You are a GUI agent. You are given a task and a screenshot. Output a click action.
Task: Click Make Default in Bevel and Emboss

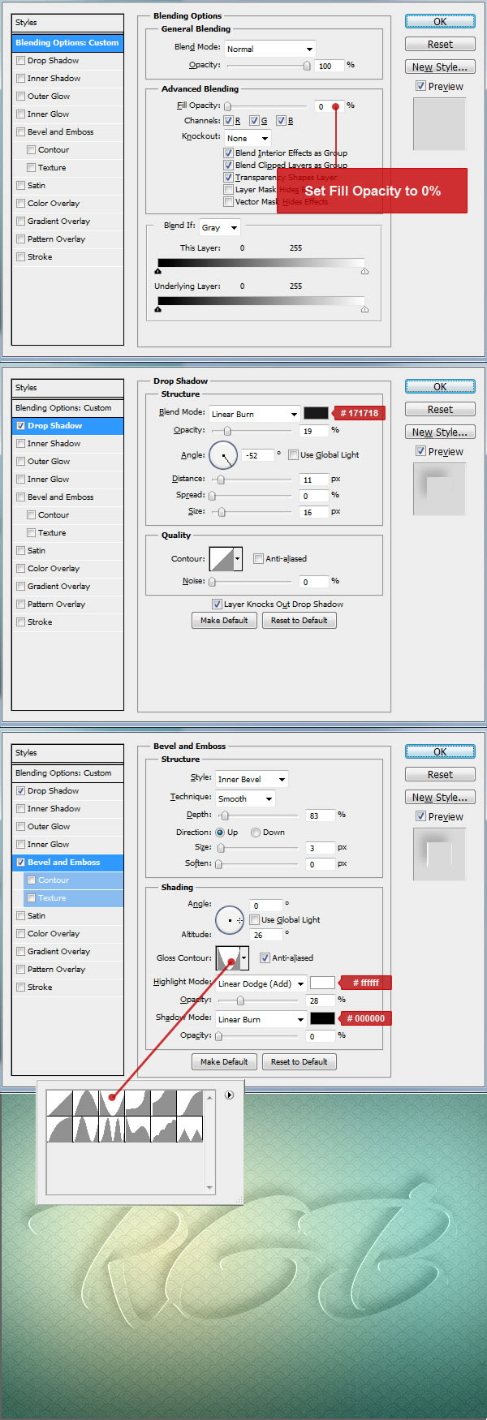coord(224,1061)
